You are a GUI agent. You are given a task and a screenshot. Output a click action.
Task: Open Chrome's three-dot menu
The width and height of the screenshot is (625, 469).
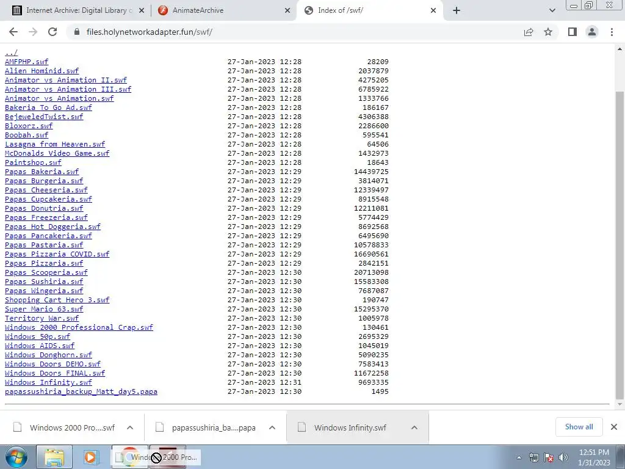click(612, 32)
